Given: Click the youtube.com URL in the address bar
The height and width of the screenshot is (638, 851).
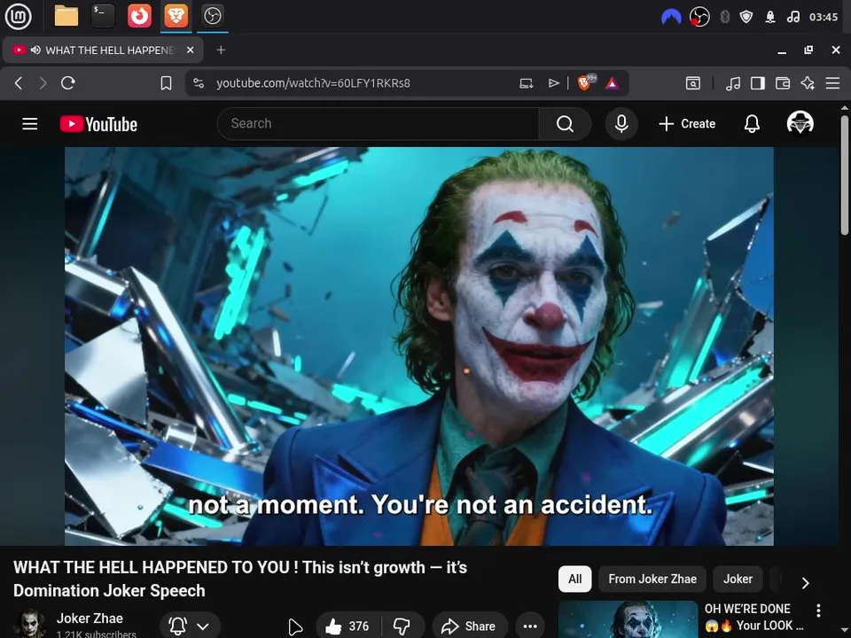Looking at the screenshot, I should (313, 83).
